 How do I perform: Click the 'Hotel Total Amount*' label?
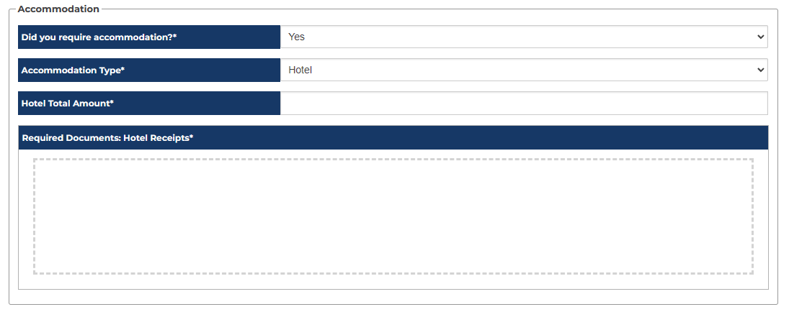pyautogui.click(x=68, y=103)
